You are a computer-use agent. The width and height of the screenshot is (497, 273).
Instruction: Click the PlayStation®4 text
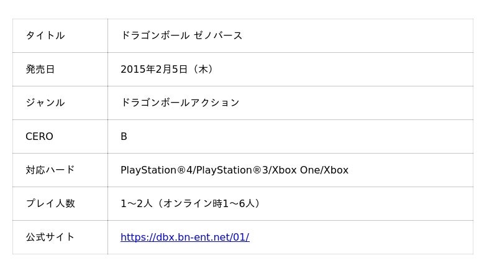(x=157, y=170)
